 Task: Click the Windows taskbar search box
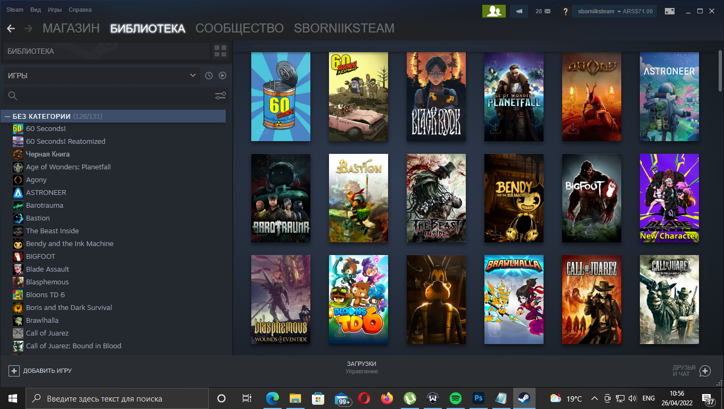click(x=117, y=398)
